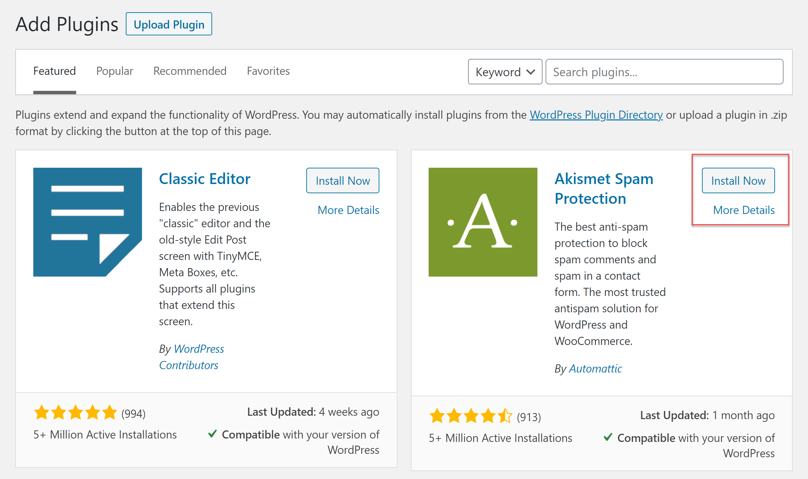Click Akismet's compatible checkmark icon
The height and width of the screenshot is (479, 808).
click(x=608, y=437)
